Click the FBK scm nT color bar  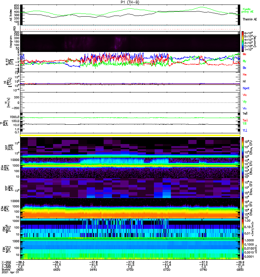243,249
